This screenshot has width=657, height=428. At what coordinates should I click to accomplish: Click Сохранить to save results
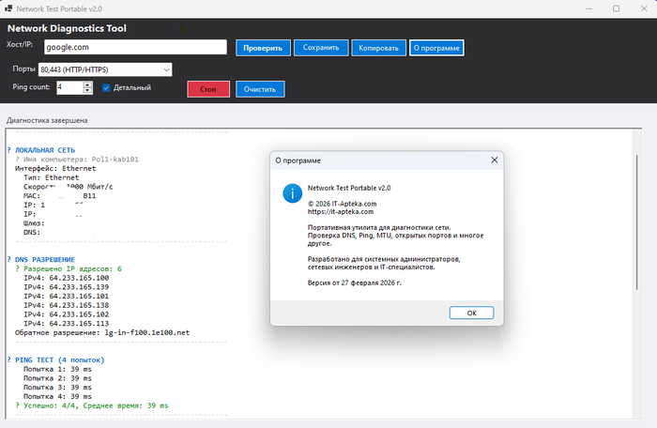point(321,47)
